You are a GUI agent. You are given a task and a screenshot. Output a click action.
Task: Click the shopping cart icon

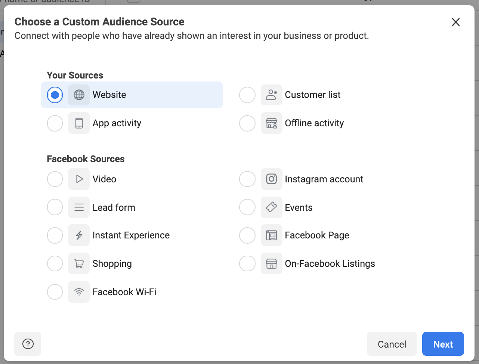(x=79, y=264)
